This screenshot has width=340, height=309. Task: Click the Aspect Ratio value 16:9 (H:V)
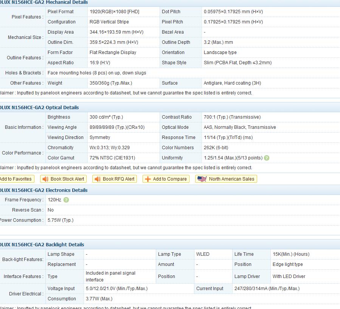coord(100,63)
